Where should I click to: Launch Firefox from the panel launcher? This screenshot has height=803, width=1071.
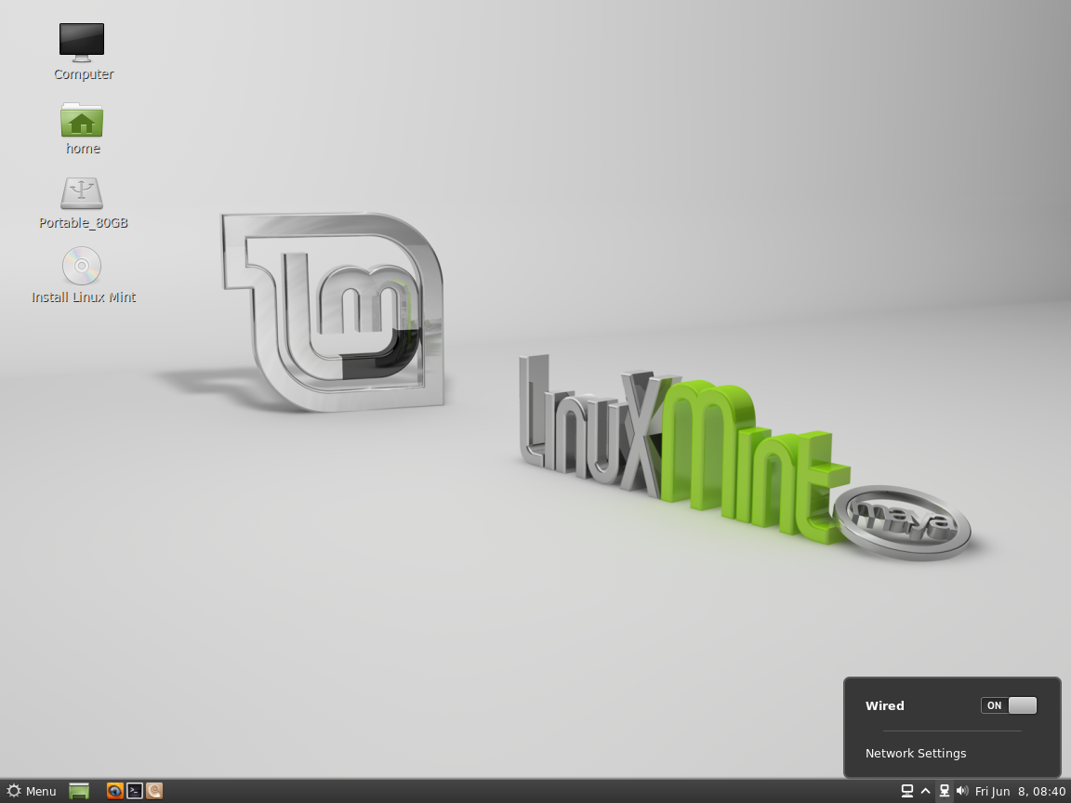115,791
